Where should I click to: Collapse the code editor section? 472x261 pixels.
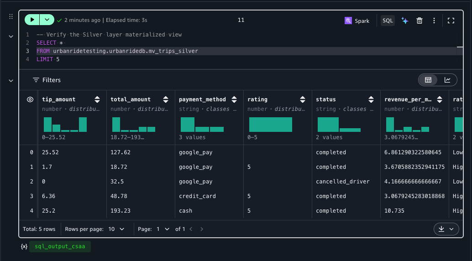coord(11,37)
